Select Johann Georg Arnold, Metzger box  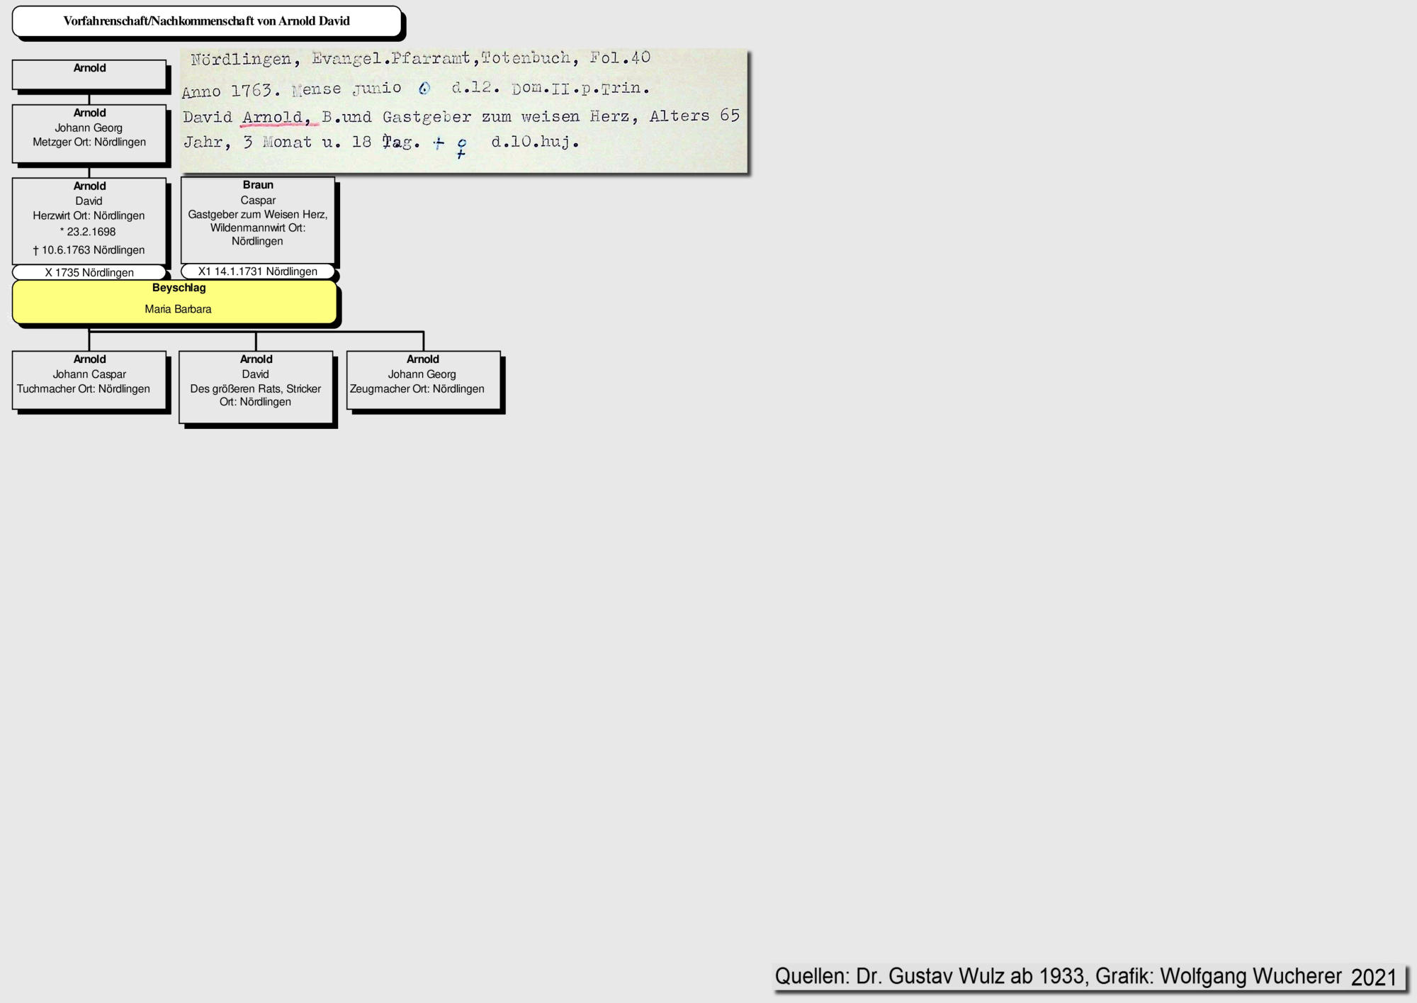[89, 133]
